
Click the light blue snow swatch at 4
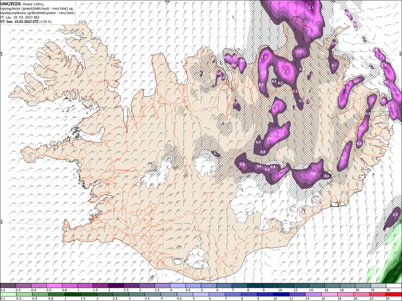pos(177,286)
